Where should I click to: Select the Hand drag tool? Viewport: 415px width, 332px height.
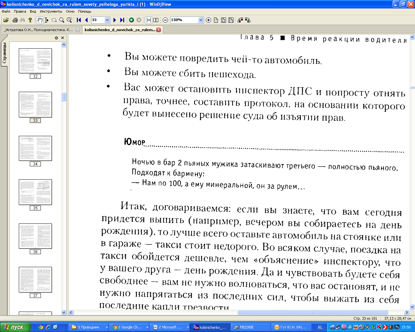(40, 20)
